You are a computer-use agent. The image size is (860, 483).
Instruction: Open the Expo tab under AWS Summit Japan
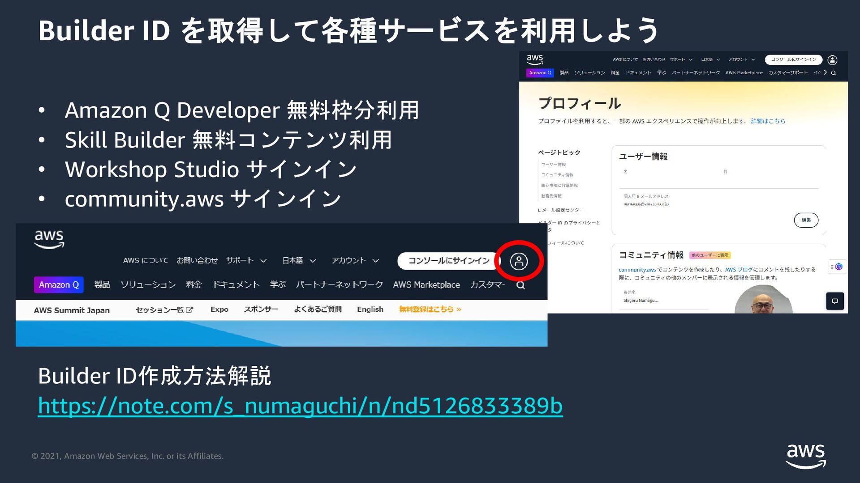[219, 309]
